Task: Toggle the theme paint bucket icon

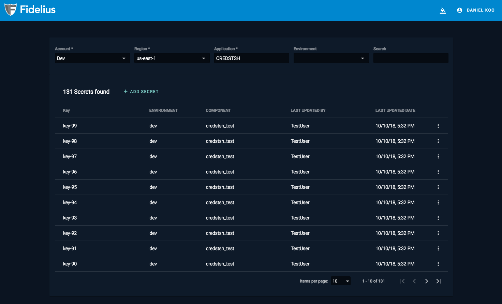Action: tap(443, 10)
